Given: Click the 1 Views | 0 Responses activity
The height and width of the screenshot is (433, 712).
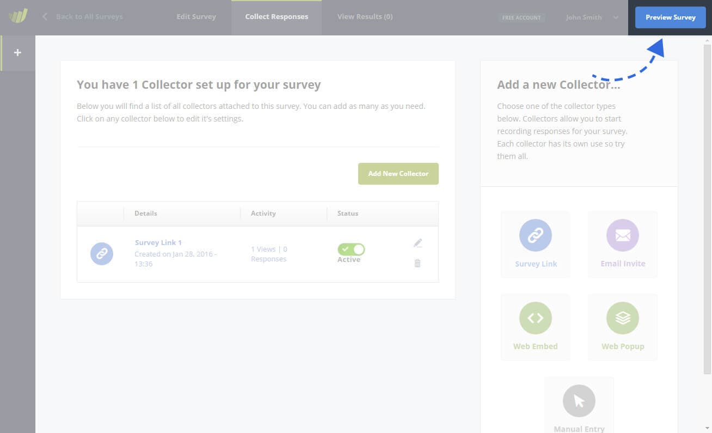Looking at the screenshot, I should [269, 254].
